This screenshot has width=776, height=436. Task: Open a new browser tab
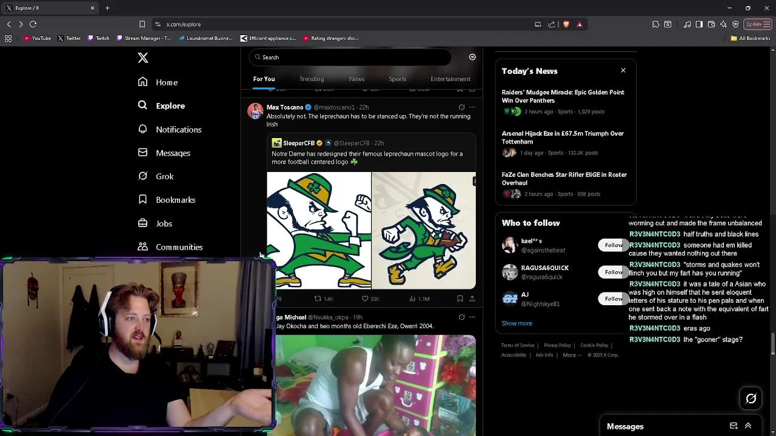107,8
